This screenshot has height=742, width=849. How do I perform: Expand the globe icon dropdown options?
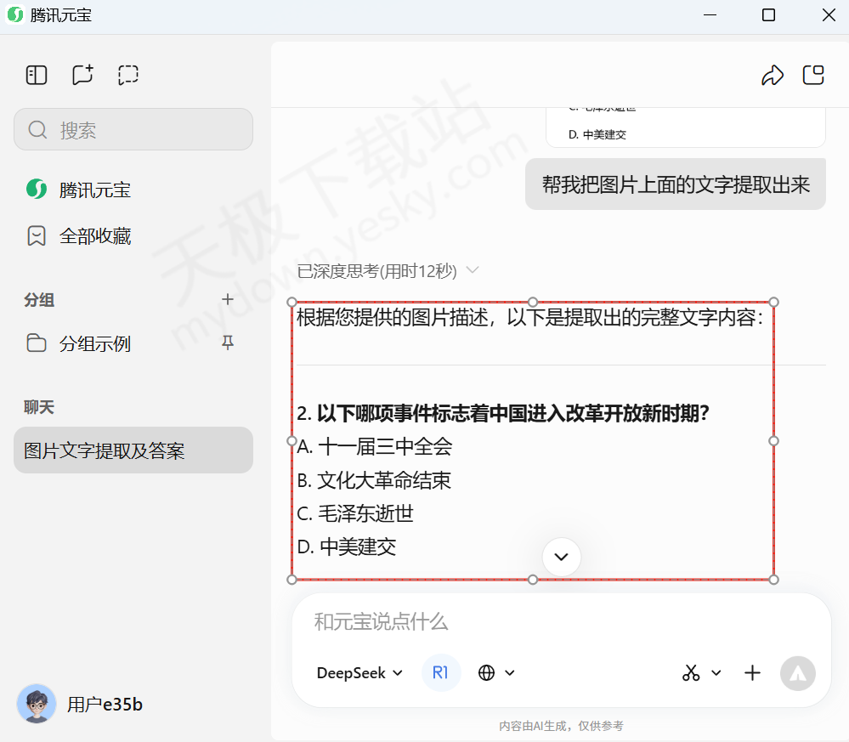coord(511,672)
